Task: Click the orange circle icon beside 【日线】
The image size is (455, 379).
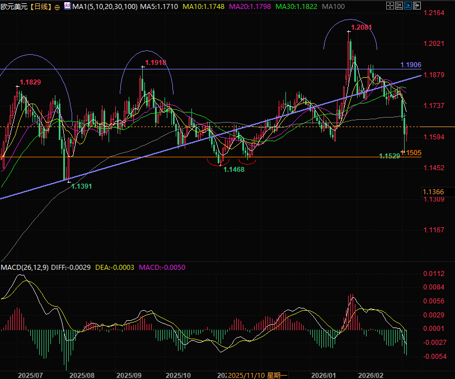Action: 57,7
